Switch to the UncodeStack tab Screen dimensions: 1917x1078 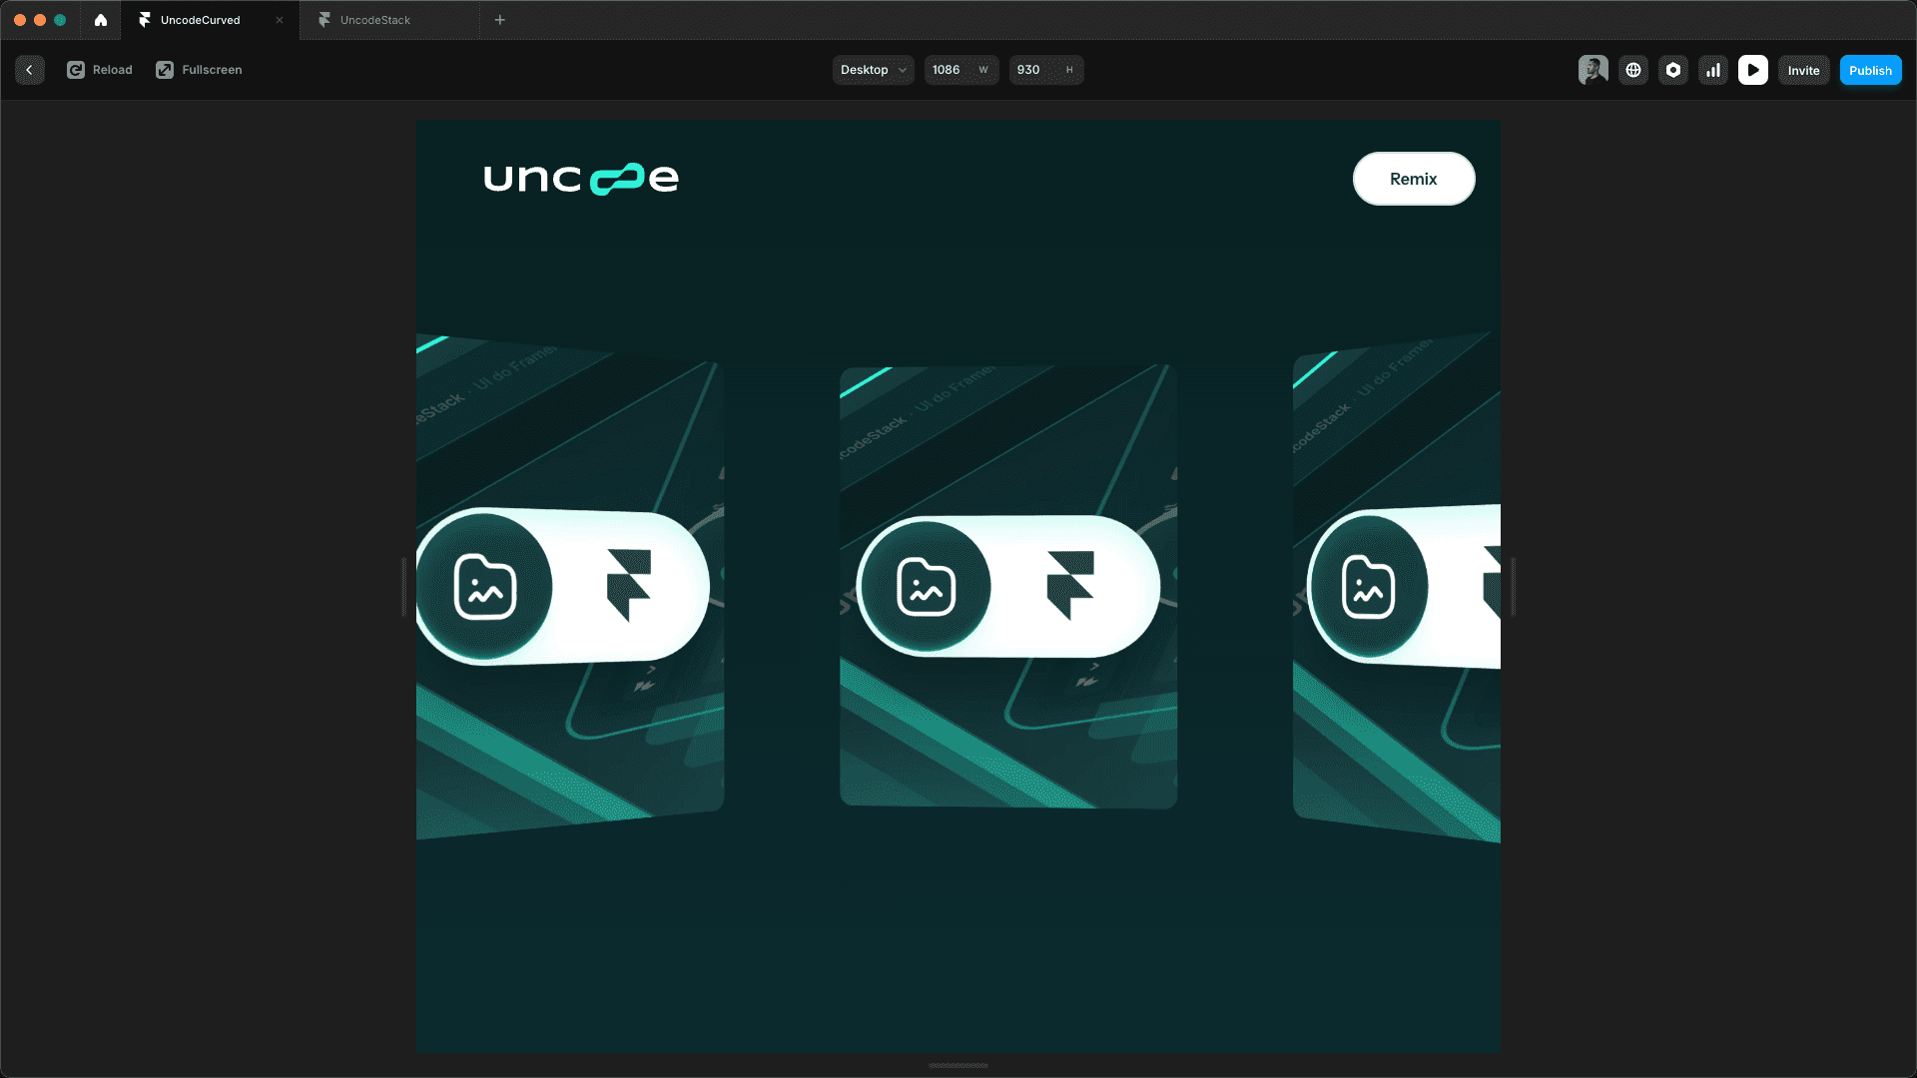click(389, 20)
